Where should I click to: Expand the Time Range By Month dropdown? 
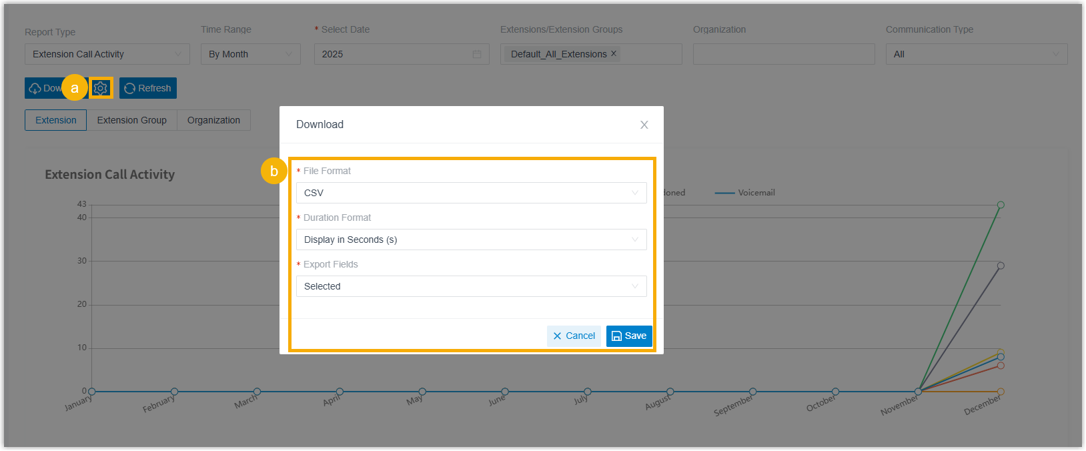pos(250,54)
